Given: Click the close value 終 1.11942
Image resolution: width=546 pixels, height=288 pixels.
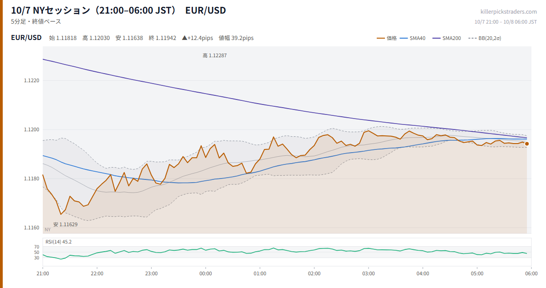Looking at the screenshot, I should tap(162, 38).
